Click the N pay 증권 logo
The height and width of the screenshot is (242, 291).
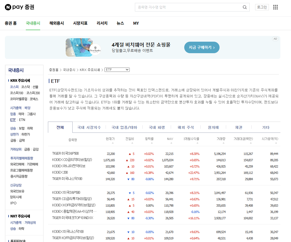[x=19, y=7]
